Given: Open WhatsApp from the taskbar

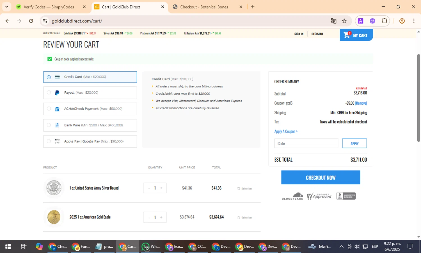Looking at the screenshot, I should [151, 247].
